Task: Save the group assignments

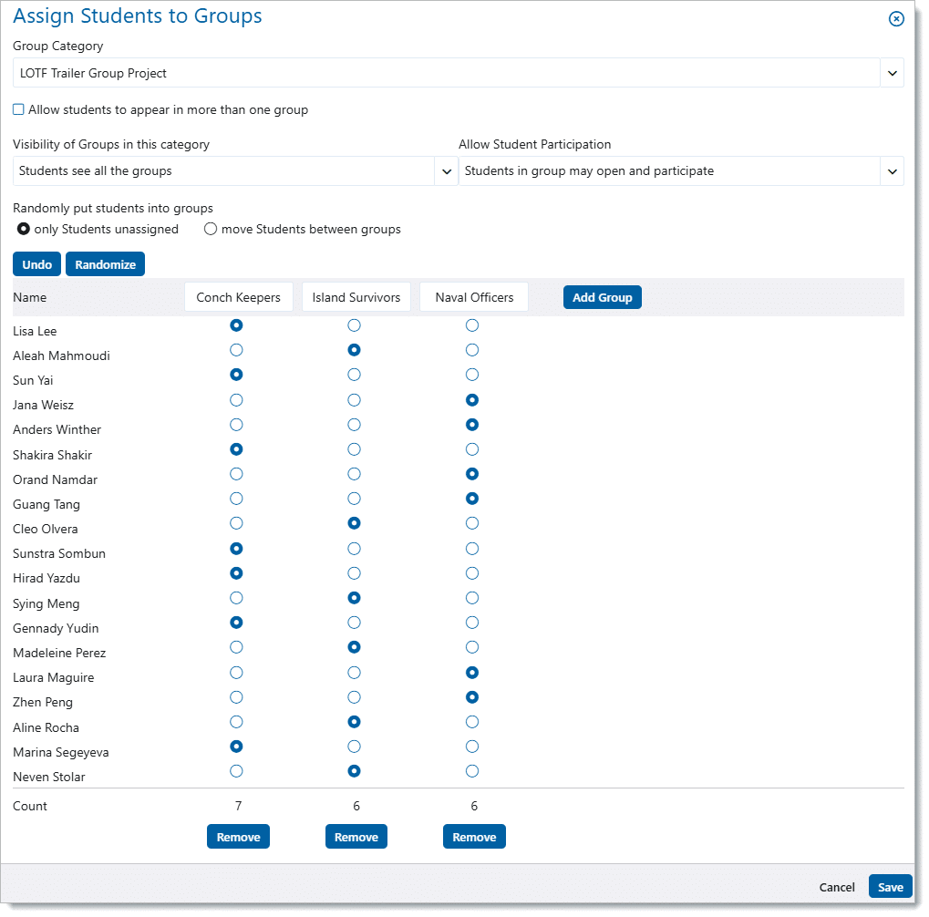Action: tap(890, 887)
